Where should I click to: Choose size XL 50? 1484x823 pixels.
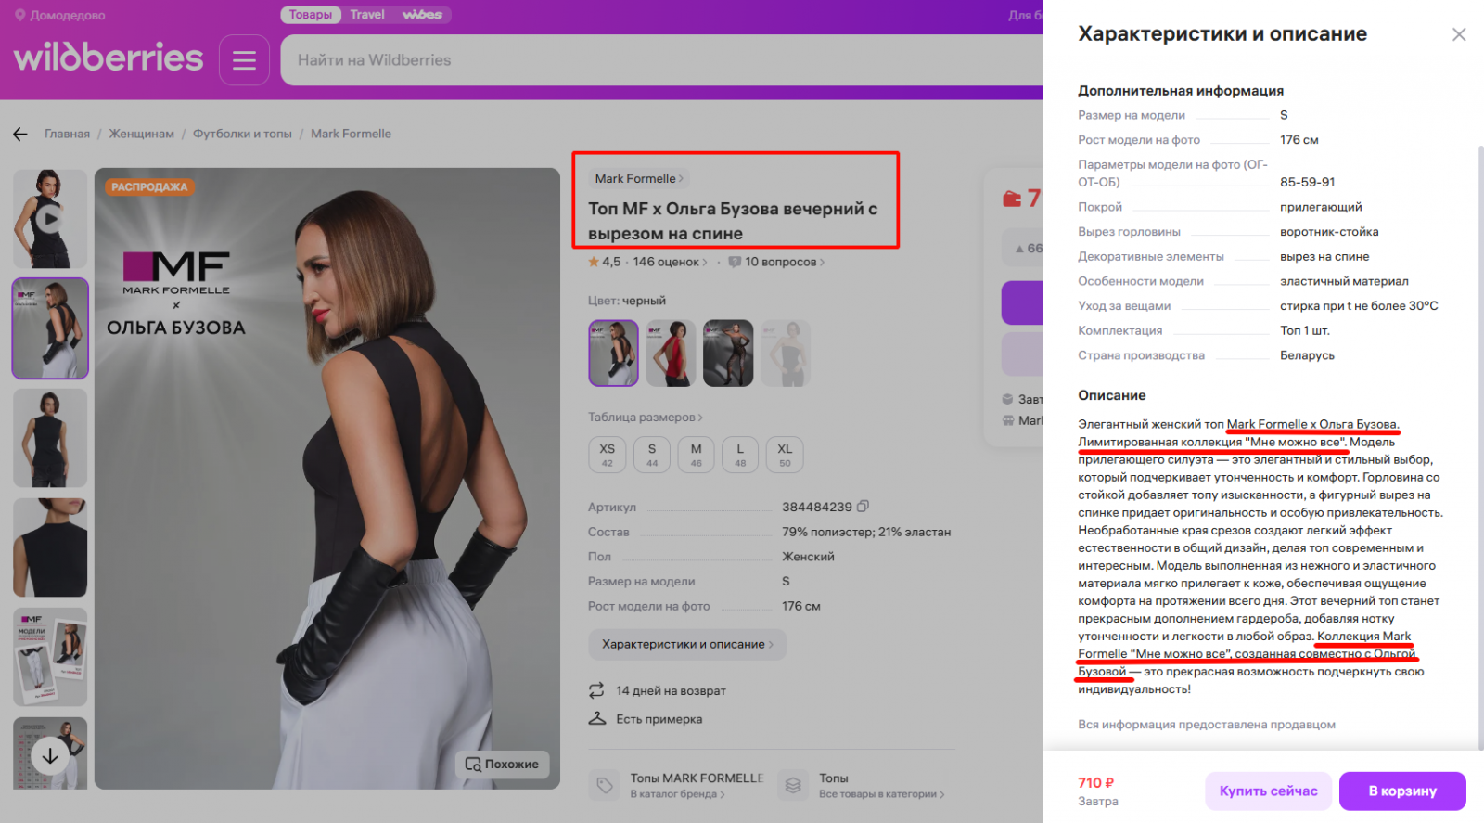(x=785, y=455)
